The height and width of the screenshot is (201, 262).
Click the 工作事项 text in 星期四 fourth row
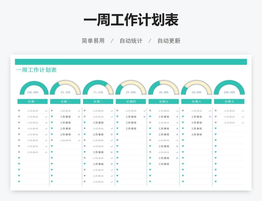coord(131,128)
